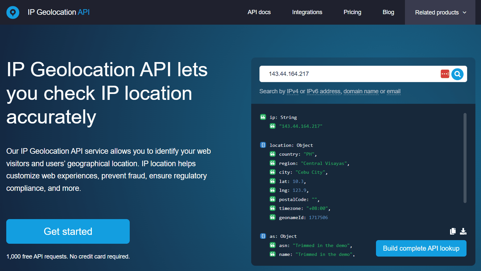The image size is (481, 271).
Task: Open the Integrations menu item
Action: coord(307,12)
